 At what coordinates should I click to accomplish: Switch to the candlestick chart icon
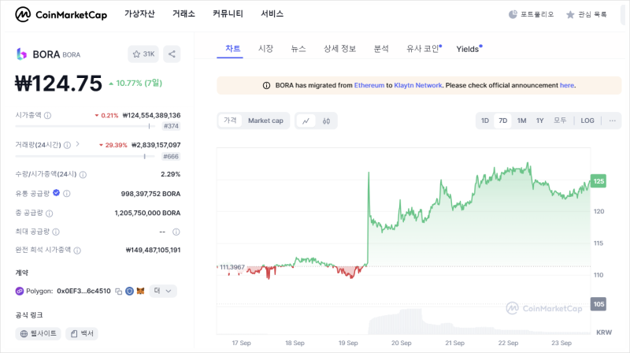point(324,121)
